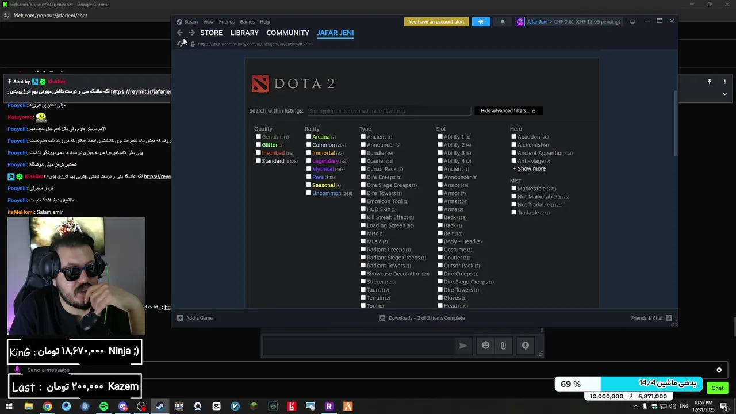Enable the Genuine quality checkbox

point(258,136)
